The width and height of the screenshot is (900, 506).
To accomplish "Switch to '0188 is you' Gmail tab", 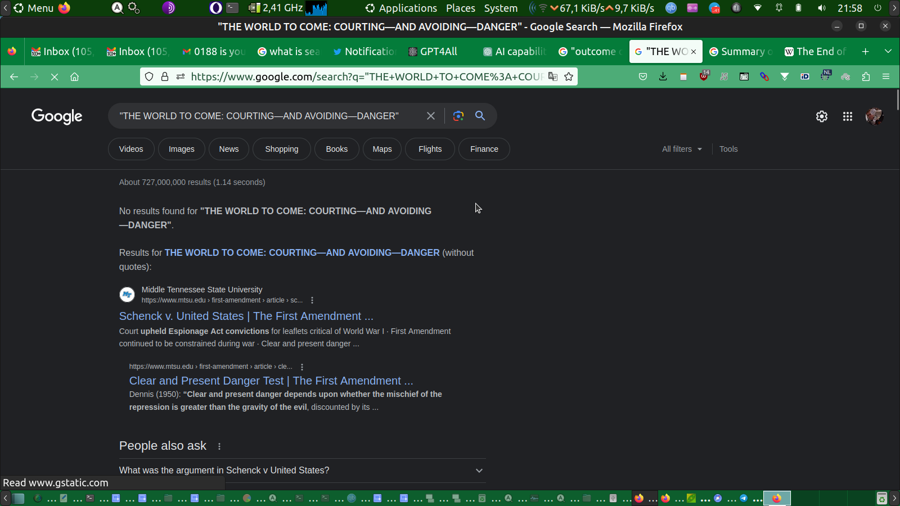I will 214,51.
